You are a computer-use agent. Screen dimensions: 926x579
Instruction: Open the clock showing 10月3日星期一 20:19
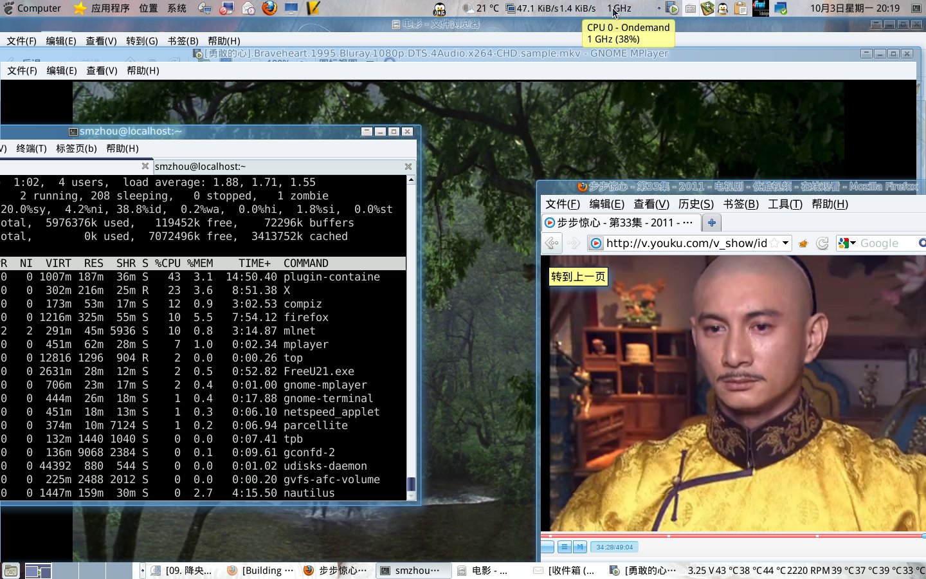pyautogui.click(x=855, y=8)
